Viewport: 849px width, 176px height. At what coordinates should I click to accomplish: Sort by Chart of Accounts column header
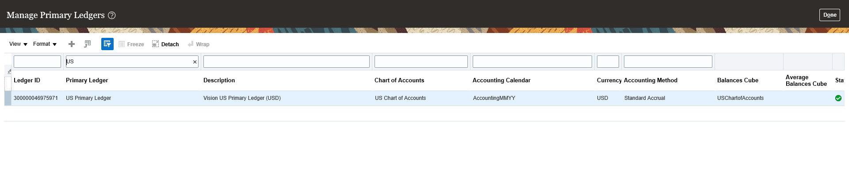(399, 81)
